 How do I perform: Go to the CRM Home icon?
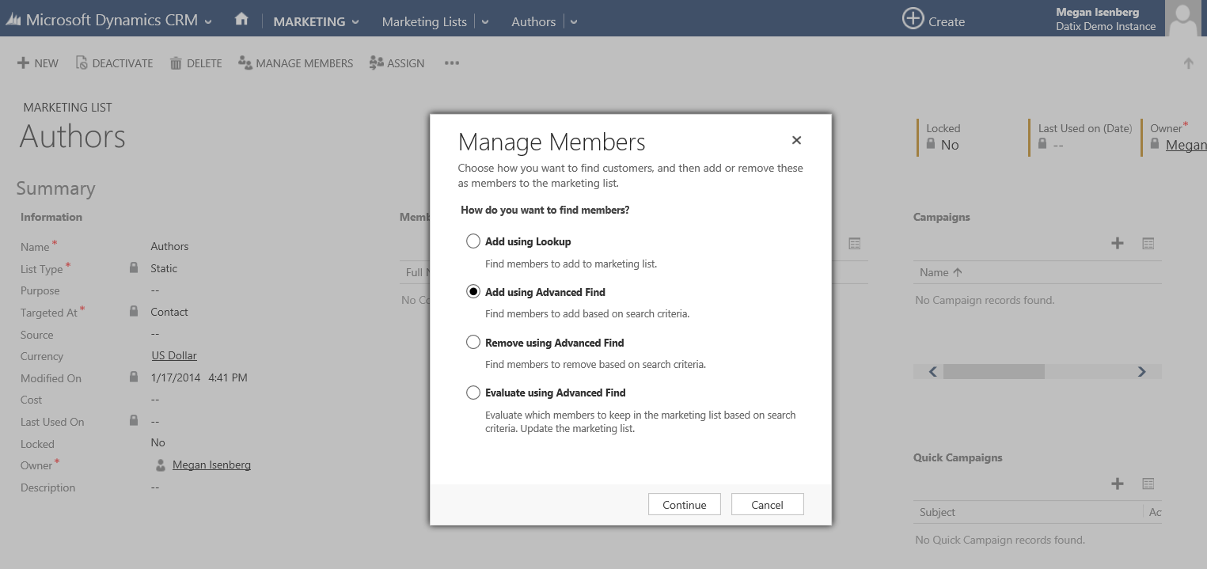[242, 20]
